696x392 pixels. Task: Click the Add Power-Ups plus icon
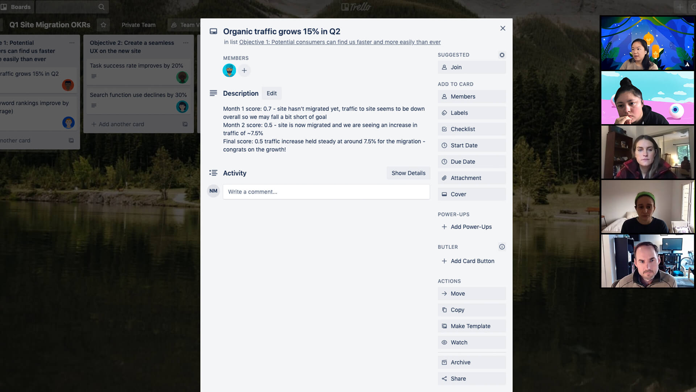click(444, 226)
